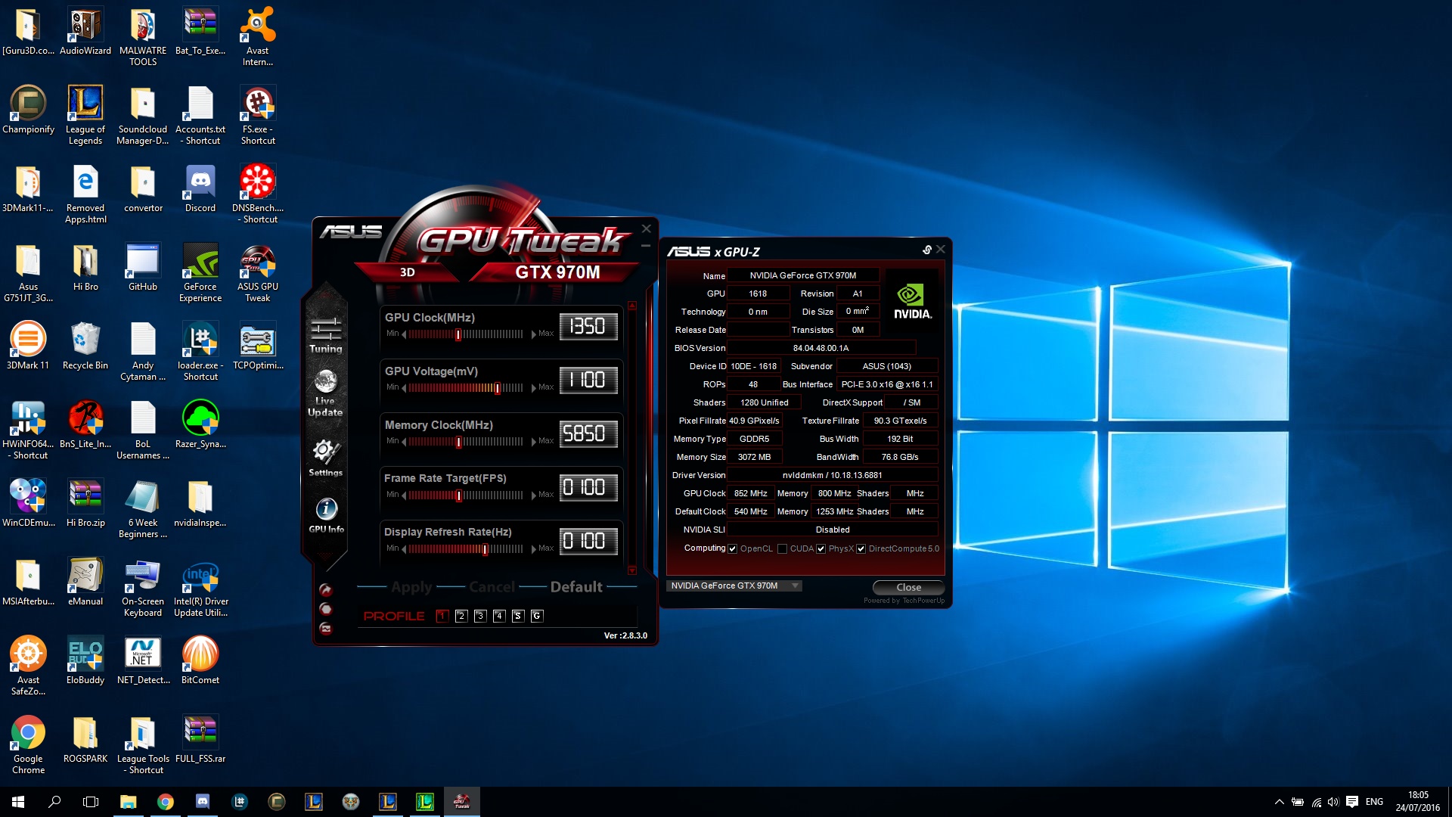The width and height of the screenshot is (1452, 817).
Task: Toggle PhysX checkbox in GPU-Z
Action: [x=821, y=549]
